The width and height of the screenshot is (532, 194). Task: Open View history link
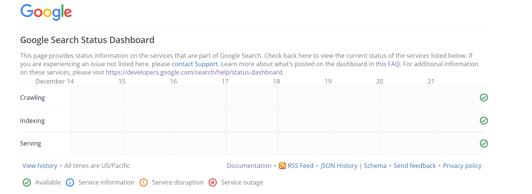coord(40,166)
